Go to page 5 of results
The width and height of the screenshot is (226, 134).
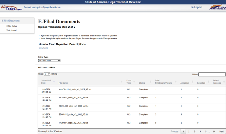click(x=206, y=131)
